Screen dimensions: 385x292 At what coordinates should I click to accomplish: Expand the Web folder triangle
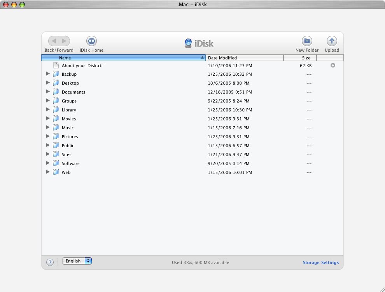point(48,172)
